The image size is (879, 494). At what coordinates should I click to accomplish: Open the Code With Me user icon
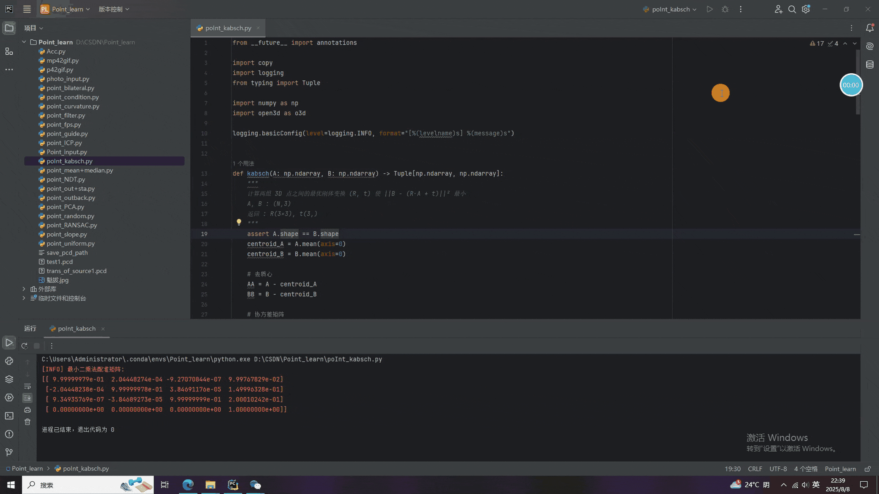pos(778,9)
